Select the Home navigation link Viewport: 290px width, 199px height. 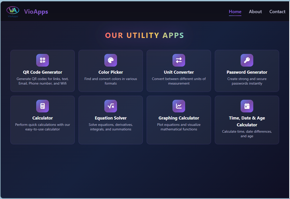(235, 12)
